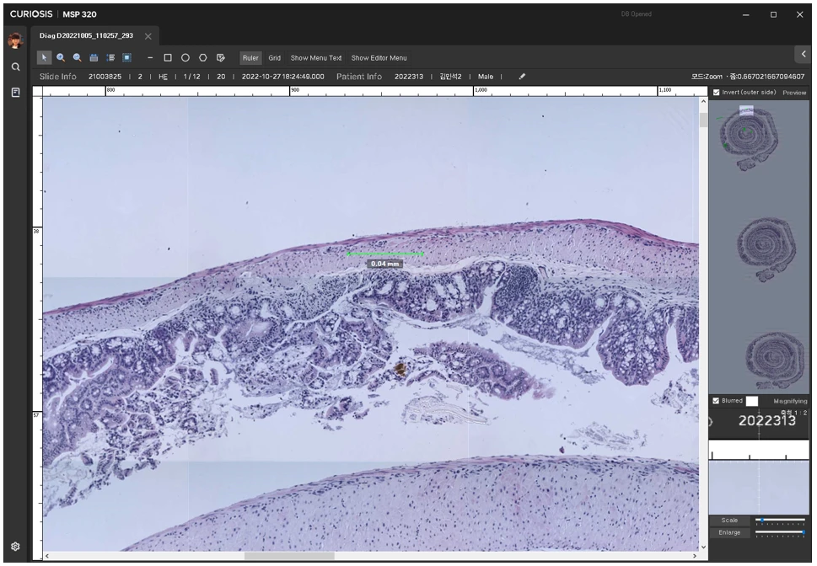This screenshot has width=817, height=566.
Task: Click the list layout icon in toolbar
Action: click(110, 58)
